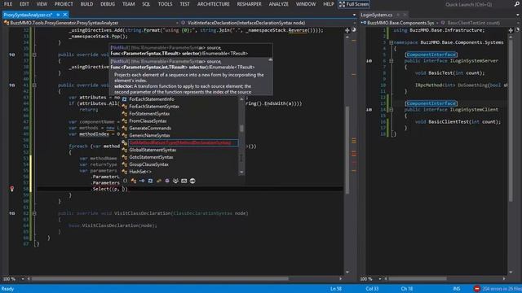Viewport: 522px width, 293px height.
Task: Click the completion list scrollbar thumb
Action: (x=241, y=128)
